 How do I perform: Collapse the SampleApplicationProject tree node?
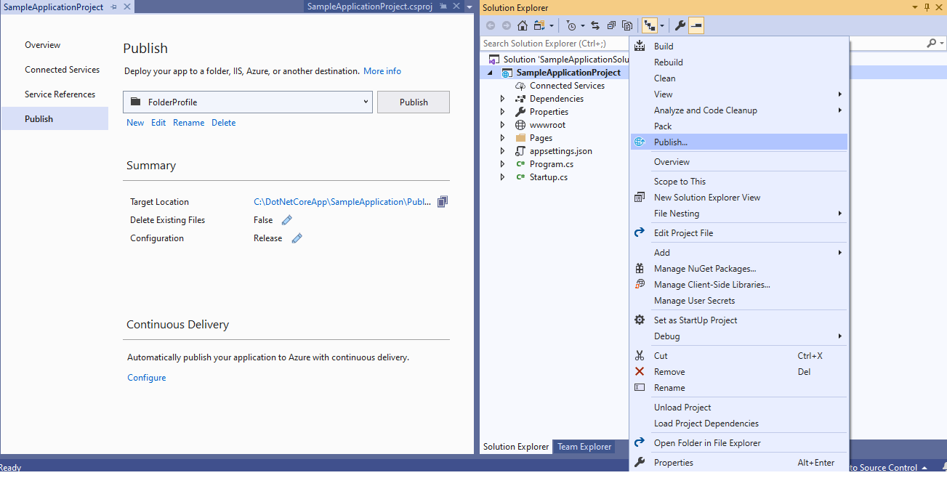pyautogui.click(x=490, y=73)
